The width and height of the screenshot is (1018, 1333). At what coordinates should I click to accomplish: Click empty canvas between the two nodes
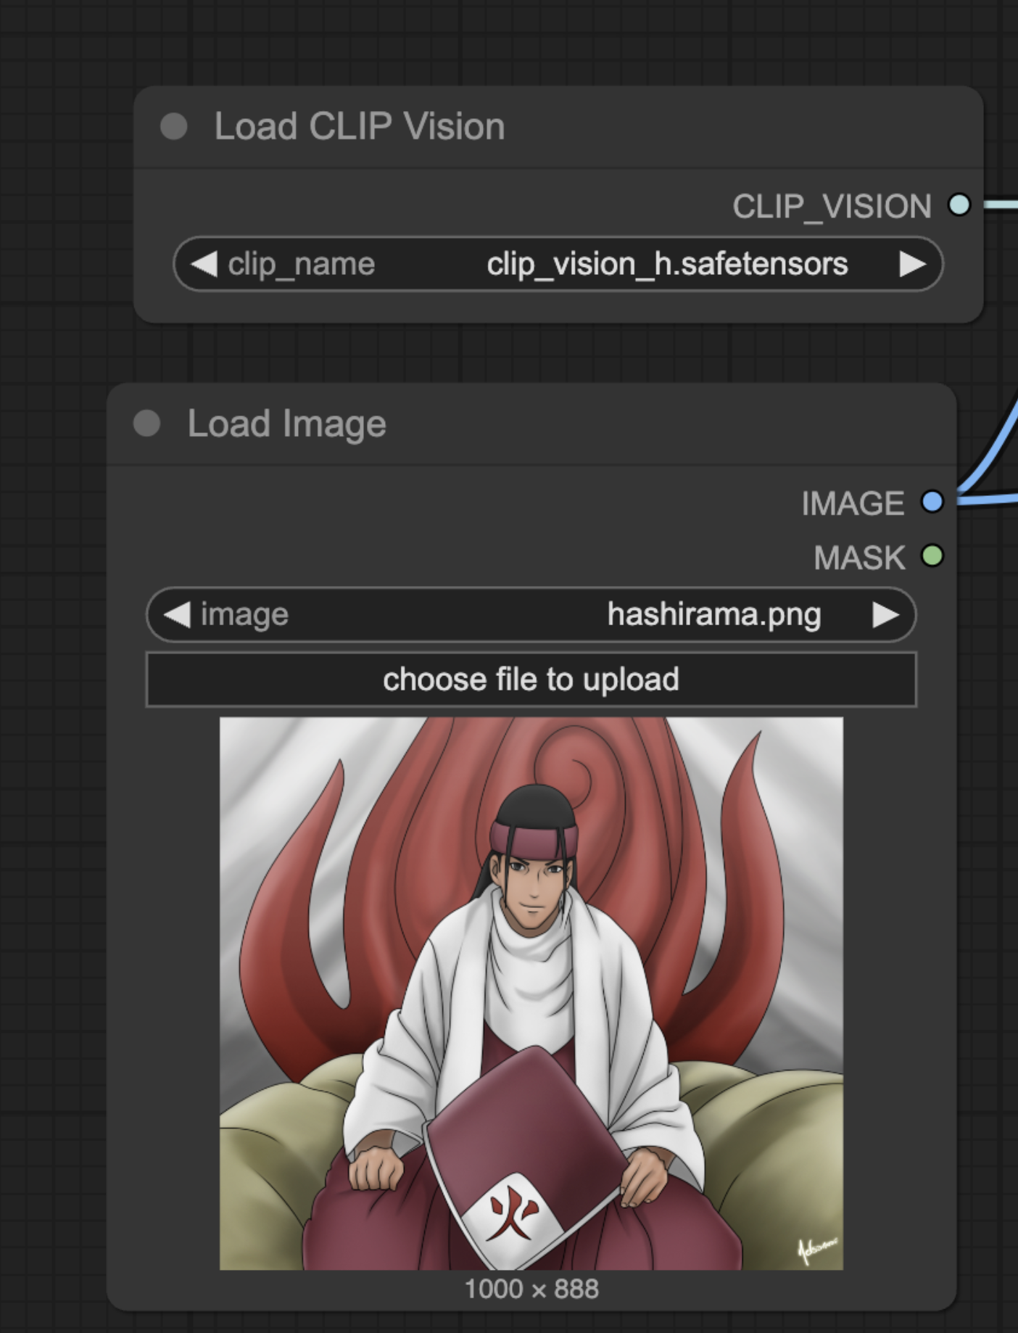coord(508,353)
